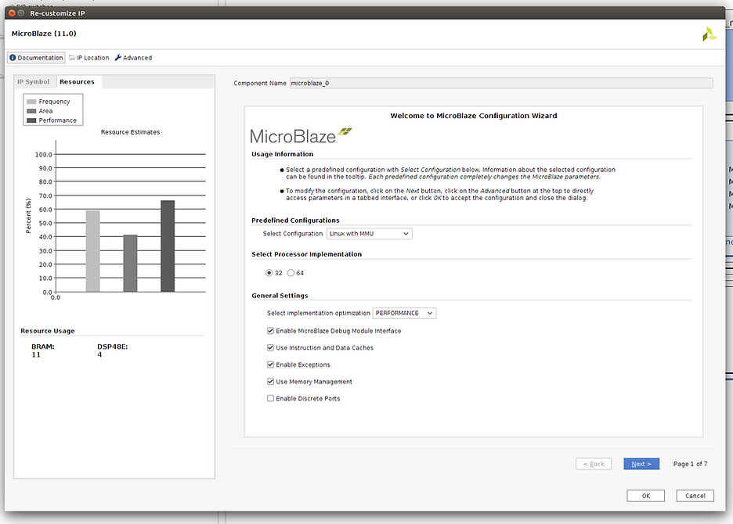
Task: Enable MicroBlaze Debug Module Interface checkbox
Action: 271,331
